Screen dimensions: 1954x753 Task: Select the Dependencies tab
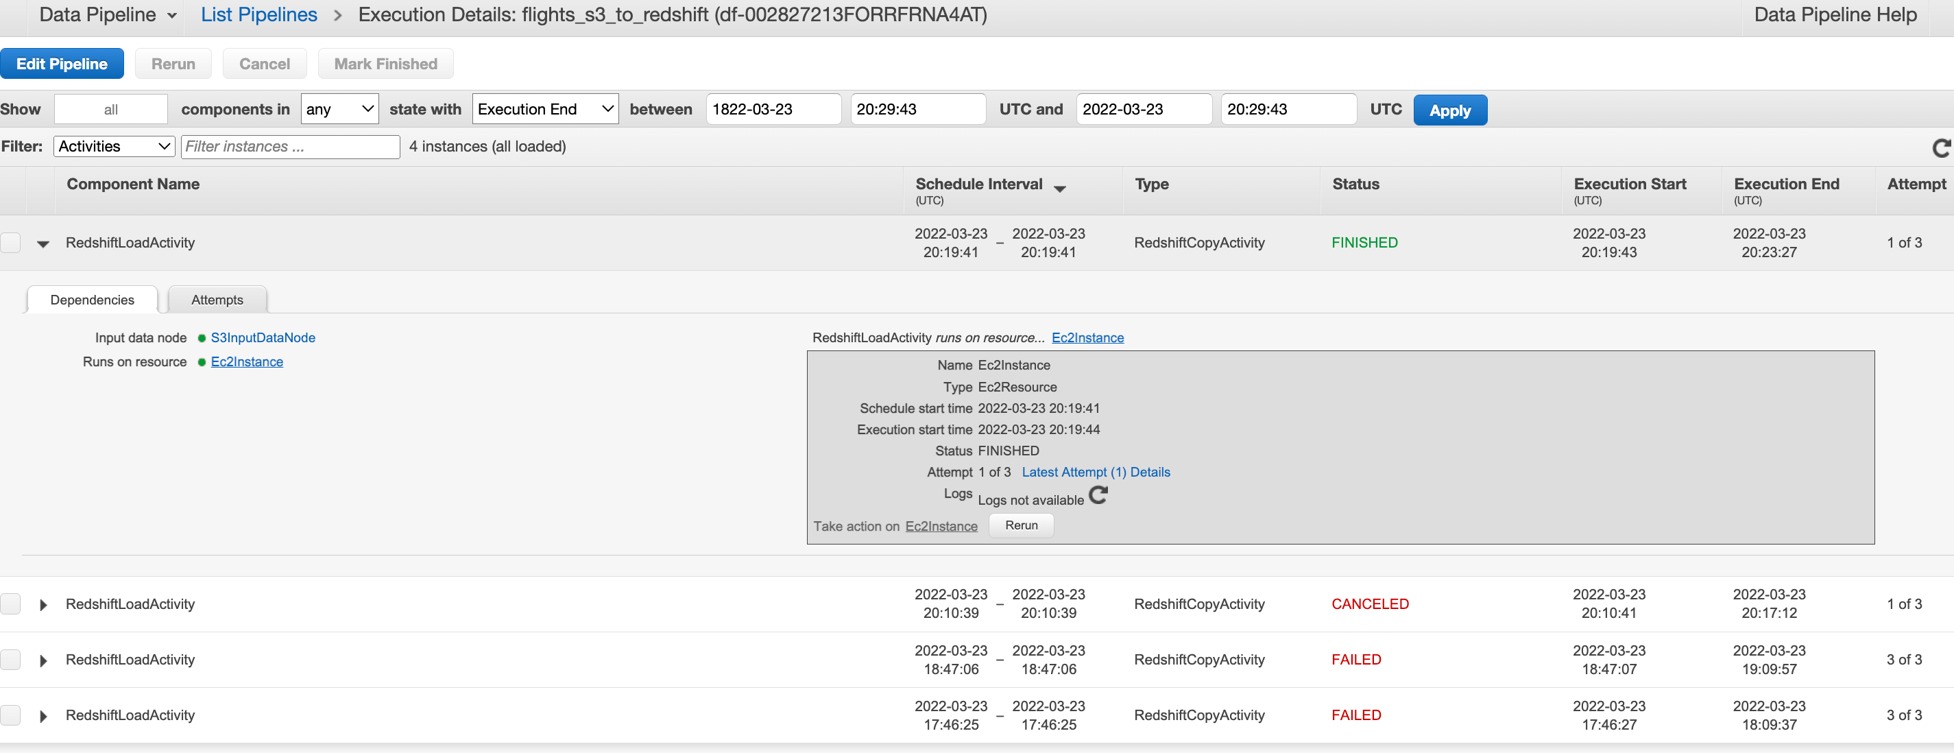click(x=92, y=300)
